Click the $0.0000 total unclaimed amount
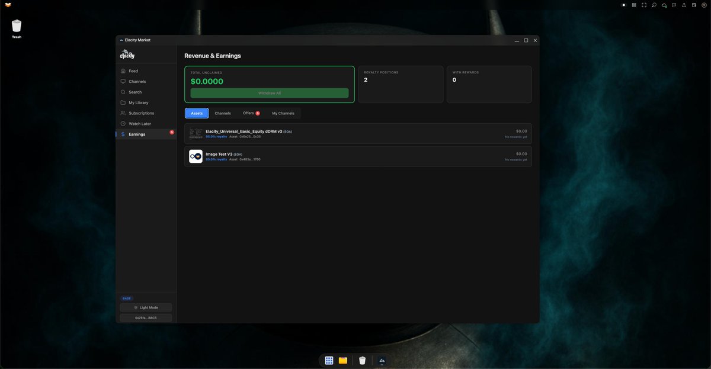The width and height of the screenshot is (711, 369). click(207, 82)
